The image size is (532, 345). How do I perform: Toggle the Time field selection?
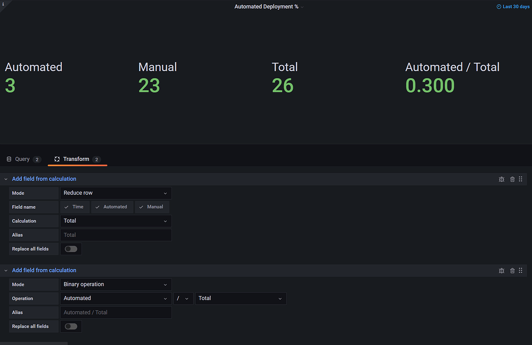click(75, 206)
